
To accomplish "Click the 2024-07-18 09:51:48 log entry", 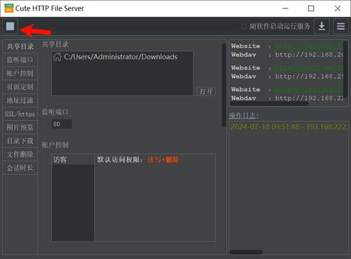I will click(x=288, y=127).
